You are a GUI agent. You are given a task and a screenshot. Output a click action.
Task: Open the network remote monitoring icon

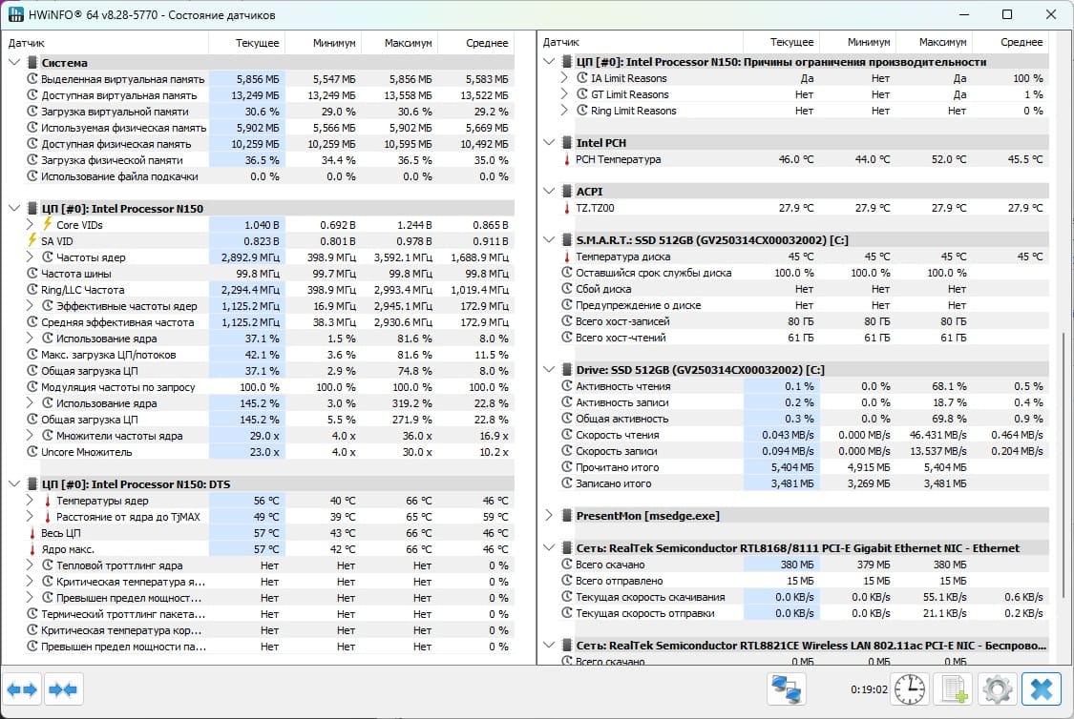(787, 689)
